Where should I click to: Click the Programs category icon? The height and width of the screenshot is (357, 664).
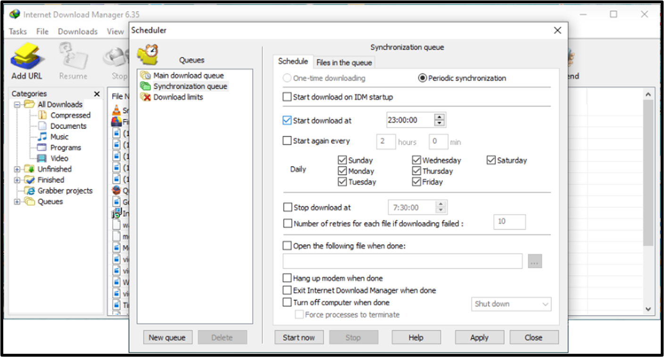42,148
